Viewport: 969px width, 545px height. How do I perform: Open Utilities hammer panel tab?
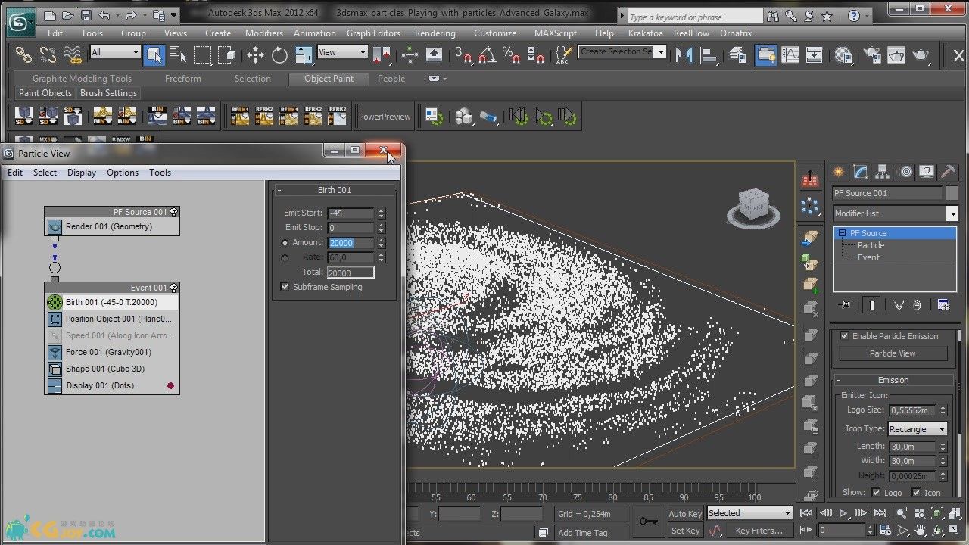(949, 172)
